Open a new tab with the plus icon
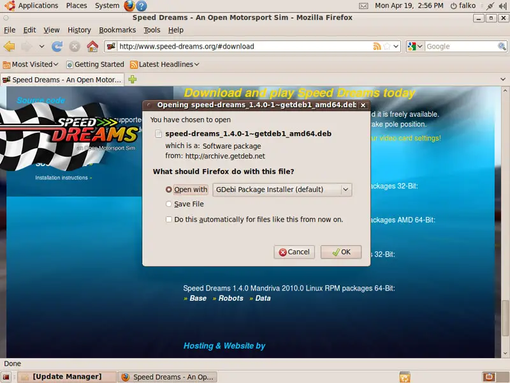 133,79
